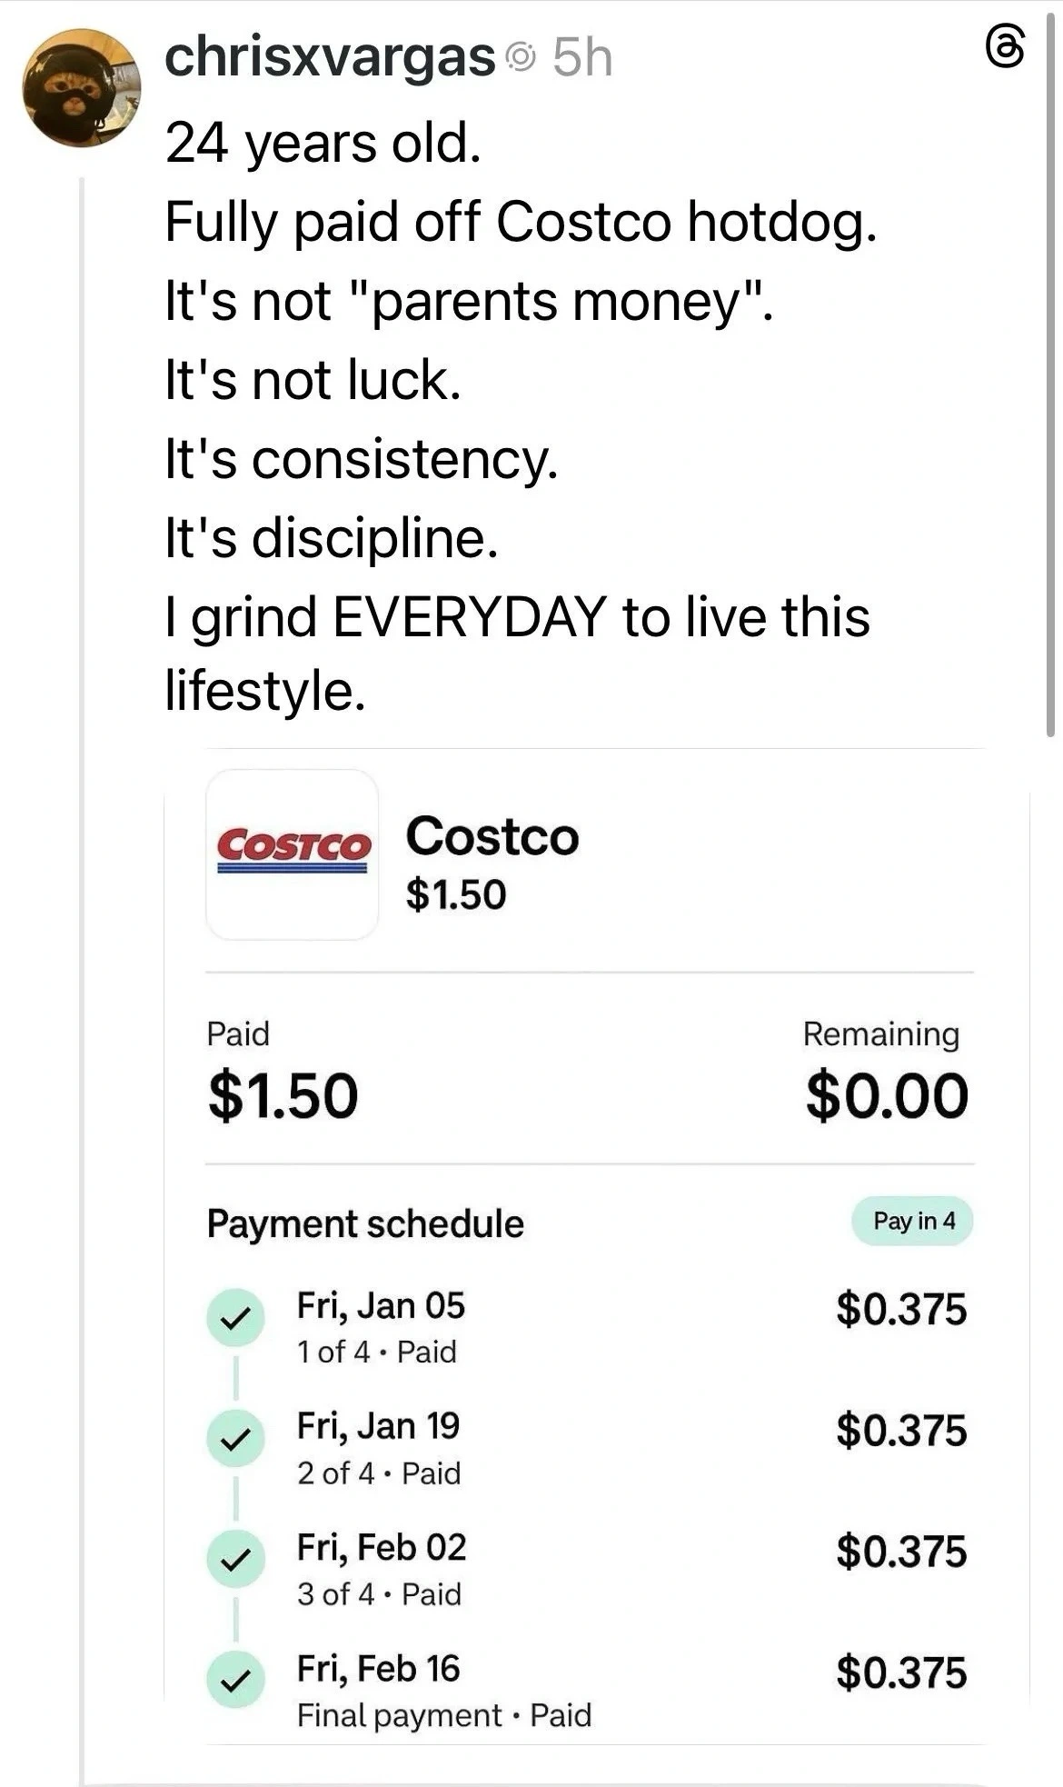Select the Pay in 4 badge

[x=912, y=1221]
